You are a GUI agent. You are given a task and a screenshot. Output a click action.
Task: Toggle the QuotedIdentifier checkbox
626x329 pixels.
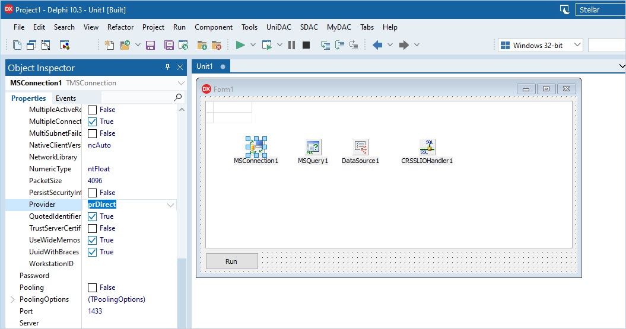tap(93, 216)
